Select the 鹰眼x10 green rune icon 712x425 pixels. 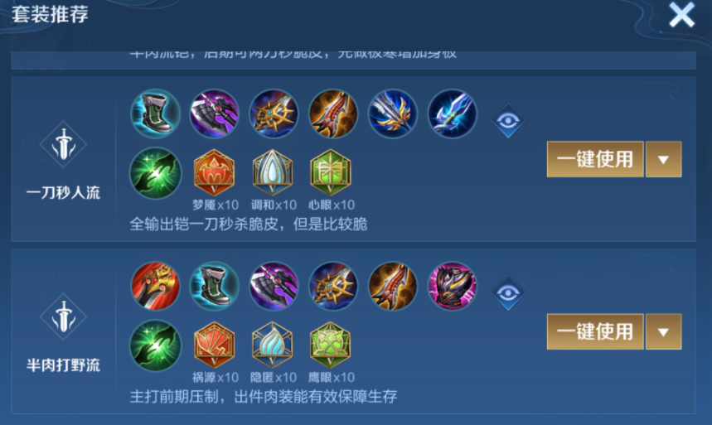330,345
